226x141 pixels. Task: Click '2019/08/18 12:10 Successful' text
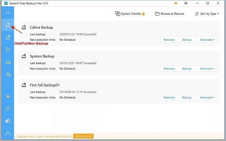pos(78,92)
